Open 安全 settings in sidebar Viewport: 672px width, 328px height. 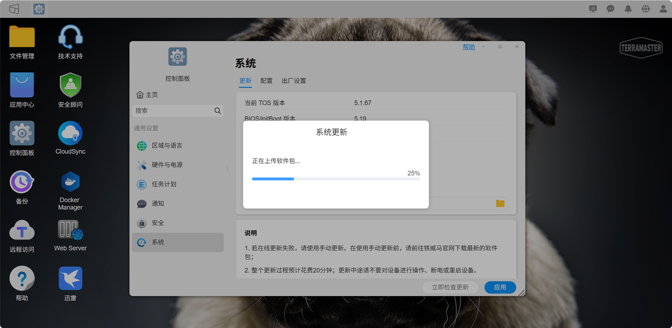tap(177, 223)
